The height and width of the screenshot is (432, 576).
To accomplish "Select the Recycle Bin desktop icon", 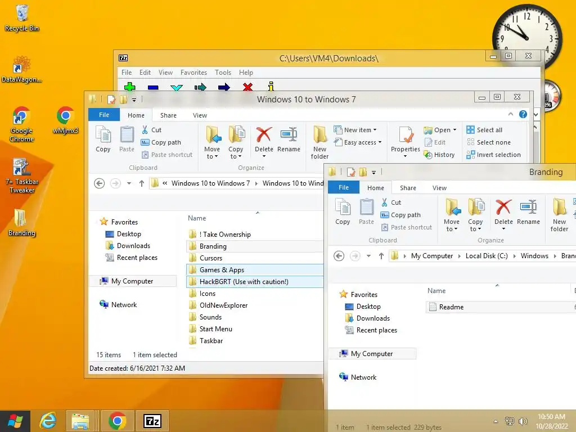I will 22,19.
